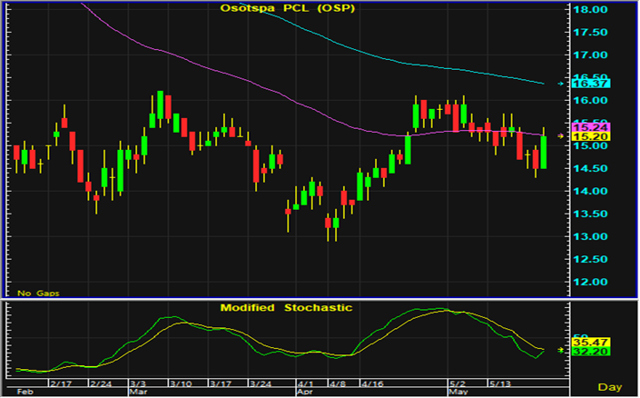Select the 3/3 date label

pyautogui.click(x=138, y=383)
